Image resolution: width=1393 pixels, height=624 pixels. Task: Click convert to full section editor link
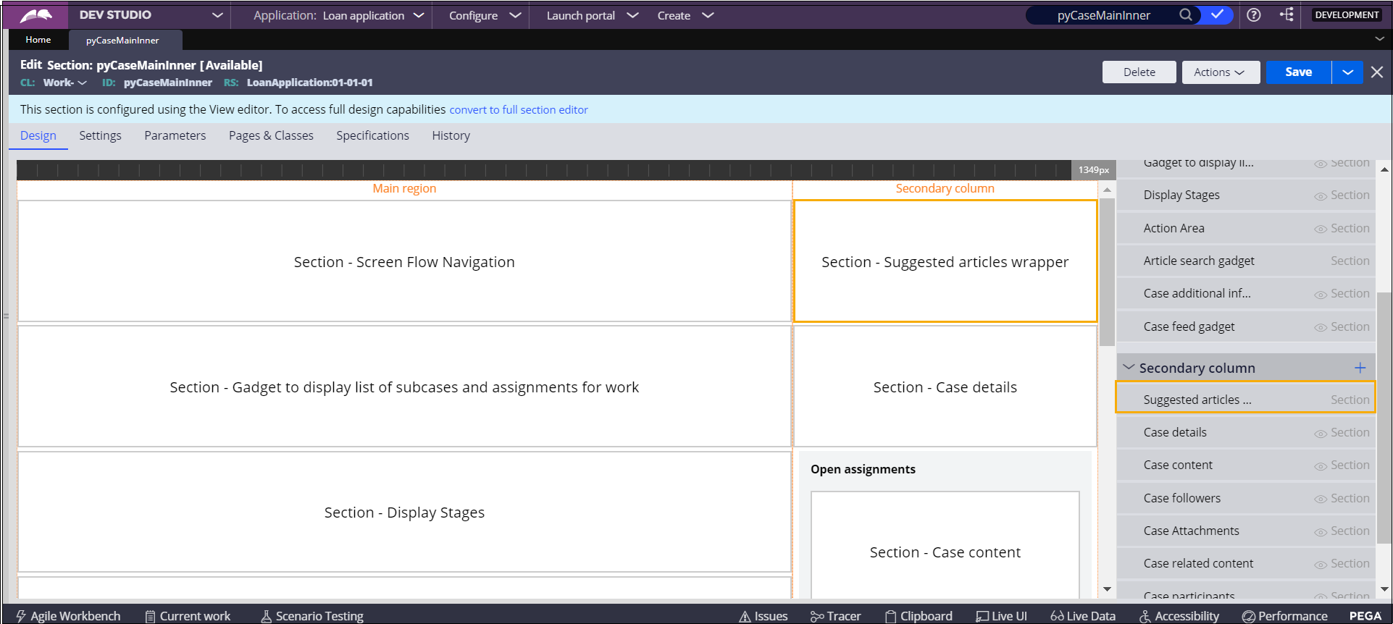pyautogui.click(x=519, y=110)
